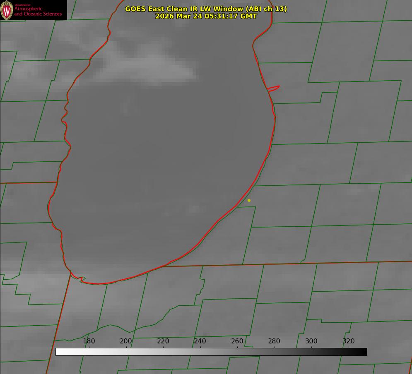Screen dimensions: 412x374
Task: Click the mid-gray middle of the colorbar gradient
Action: tap(211, 352)
